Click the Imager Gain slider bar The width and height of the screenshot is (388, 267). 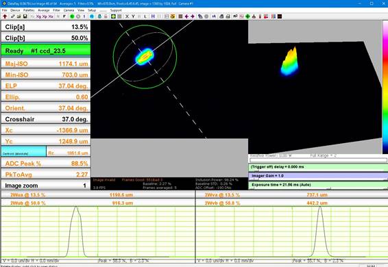(x=318, y=176)
